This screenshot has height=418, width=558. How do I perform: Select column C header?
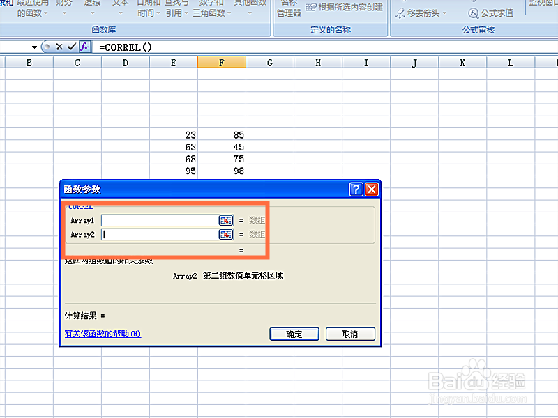click(x=77, y=63)
